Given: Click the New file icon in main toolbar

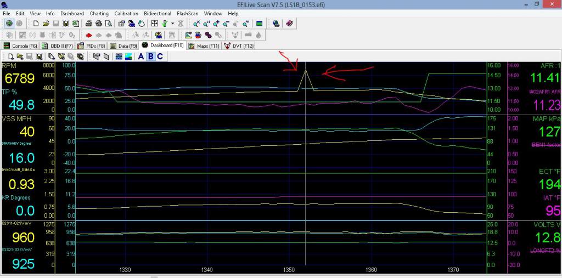Looking at the screenshot, I should [x=36, y=23].
